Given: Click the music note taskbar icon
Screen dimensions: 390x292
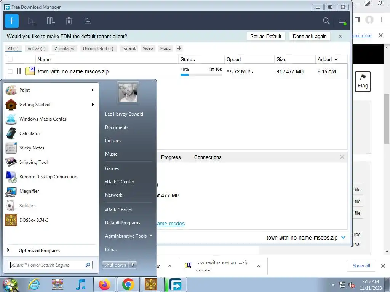Looking at the screenshot, I should [81, 284].
